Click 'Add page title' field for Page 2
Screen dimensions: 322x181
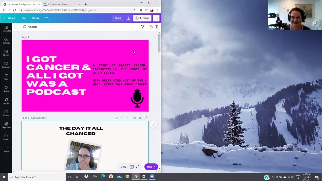39,118
